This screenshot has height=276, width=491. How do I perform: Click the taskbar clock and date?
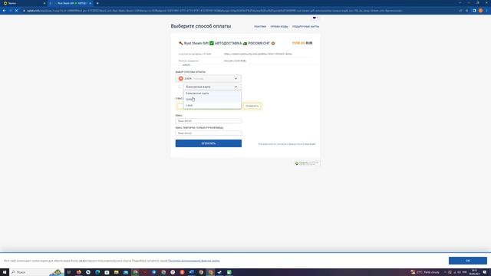474,272
